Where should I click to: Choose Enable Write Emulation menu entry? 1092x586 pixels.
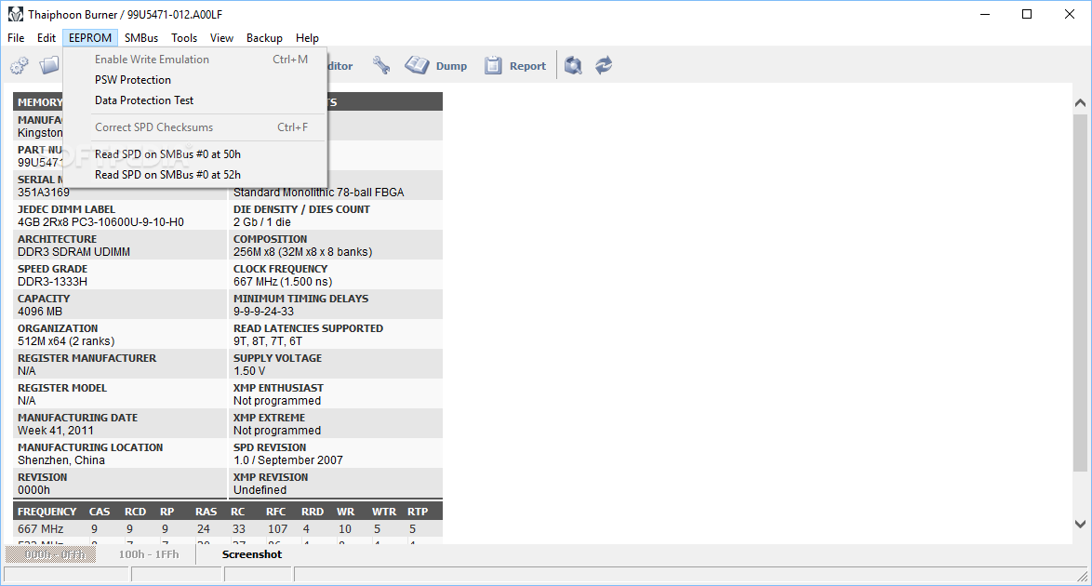pyautogui.click(x=195, y=60)
